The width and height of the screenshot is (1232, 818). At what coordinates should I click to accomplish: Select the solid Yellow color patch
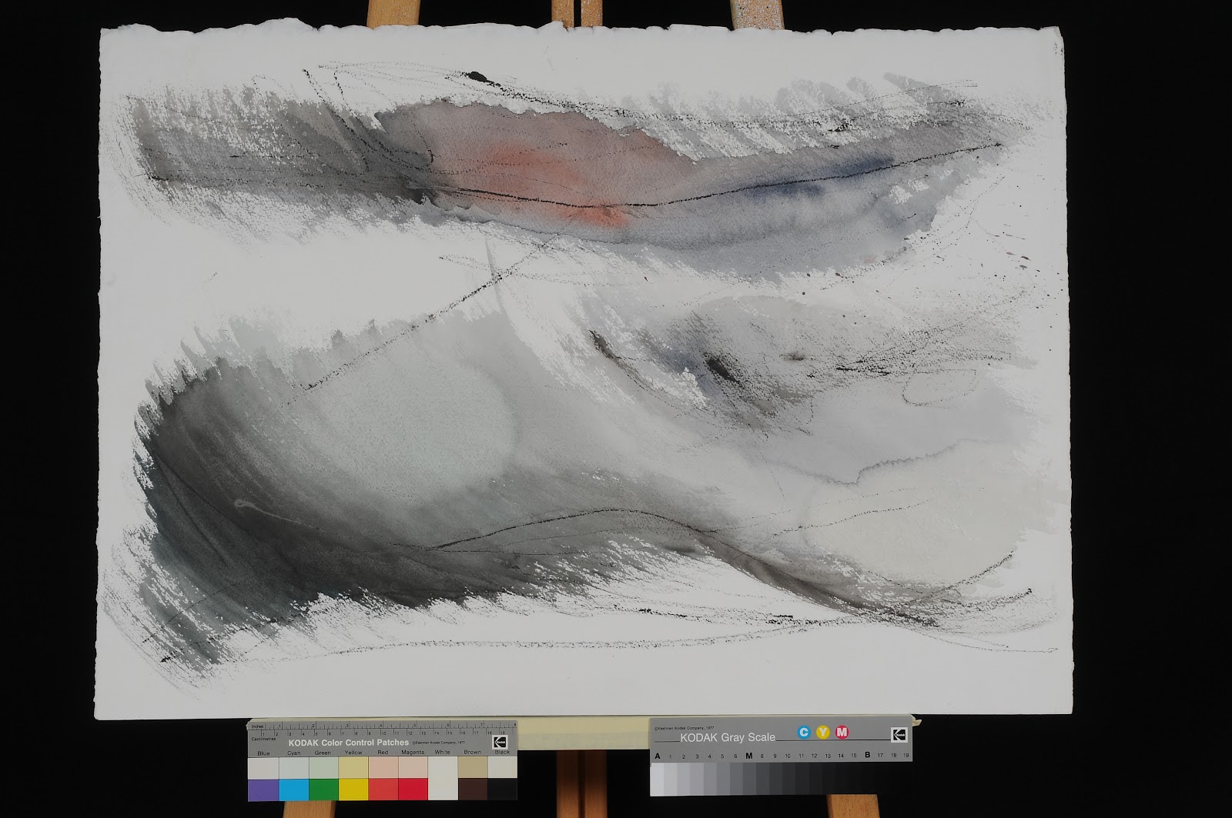click(x=353, y=790)
